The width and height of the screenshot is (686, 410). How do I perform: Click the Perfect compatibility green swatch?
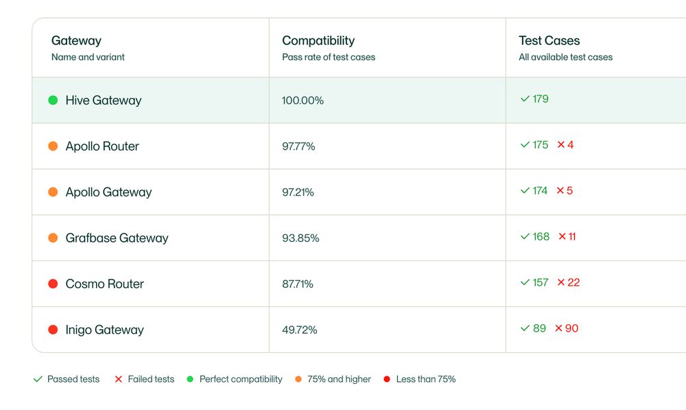point(190,379)
